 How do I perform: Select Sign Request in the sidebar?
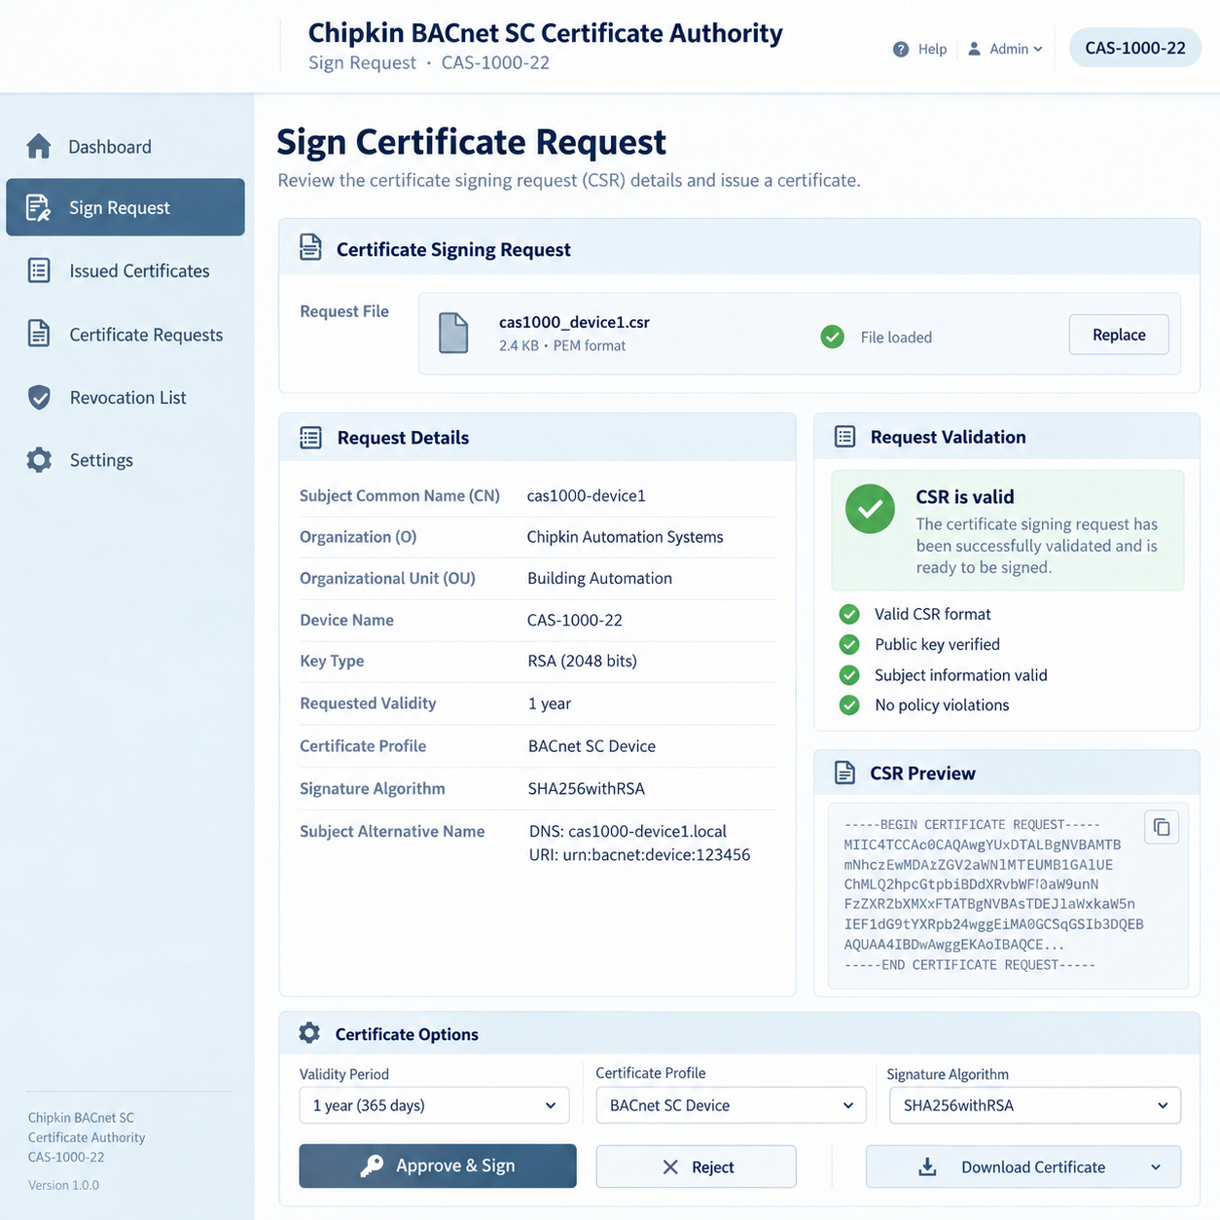(125, 207)
